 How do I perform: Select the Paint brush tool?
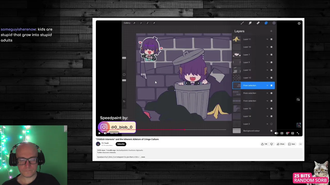tap(242, 23)
